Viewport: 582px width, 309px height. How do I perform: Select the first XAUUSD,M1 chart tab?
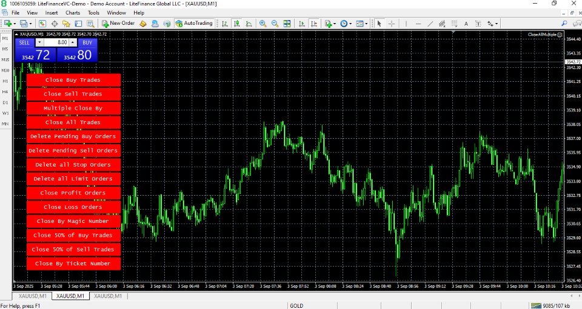(33, 296)
